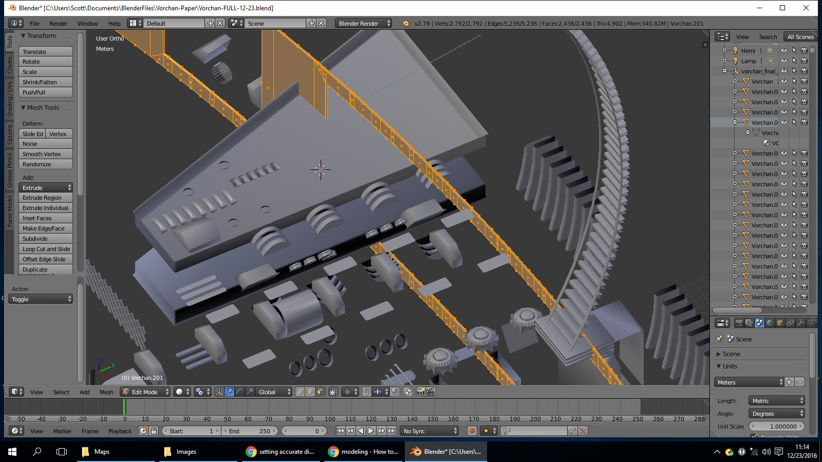Open the Angle Degrees dropdown
Image resolution: width=822 pixels, height=462 pixels.
coord(777,413)
